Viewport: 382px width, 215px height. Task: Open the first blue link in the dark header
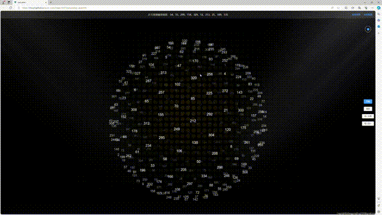pyautogui.click(x=356, y=14)
